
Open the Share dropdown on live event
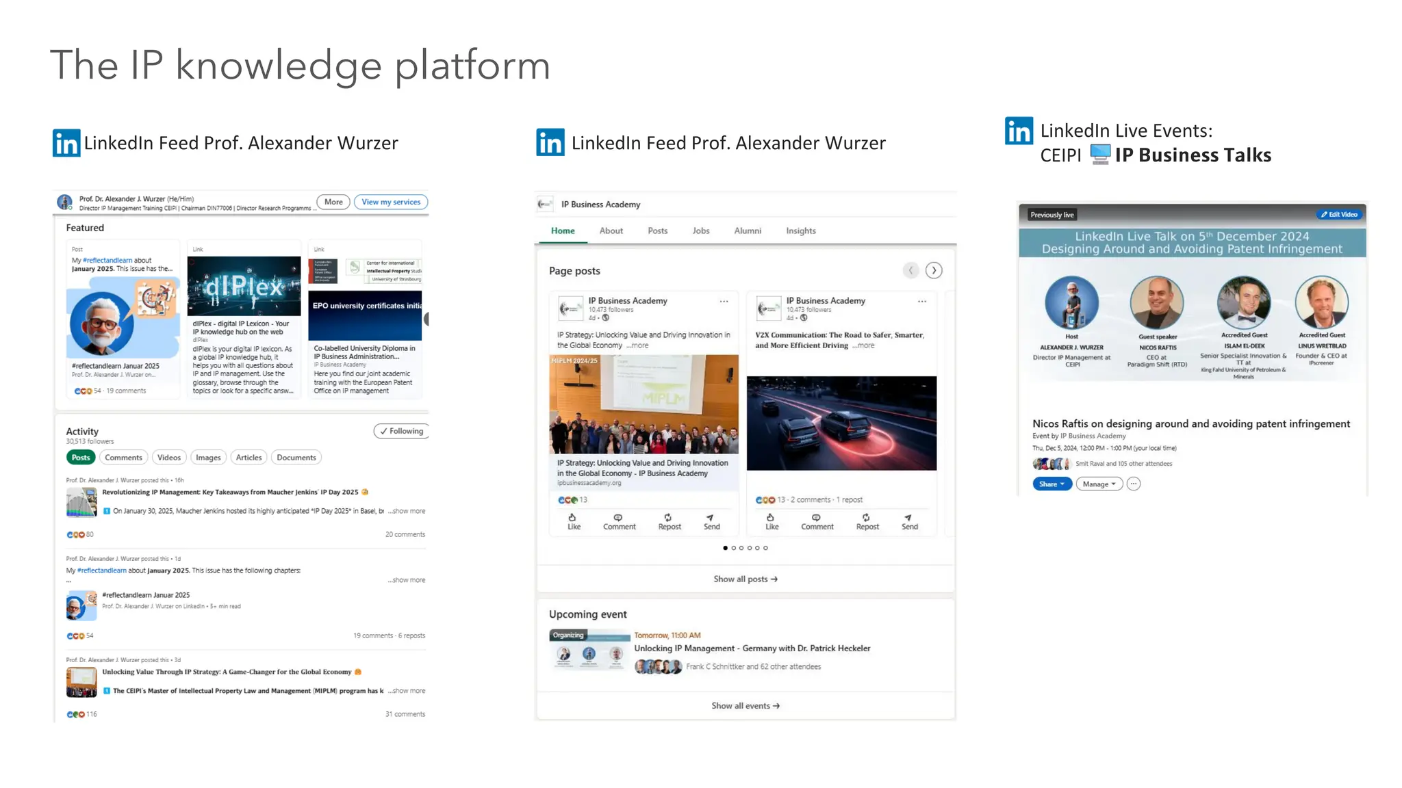pyautogui.click(x=1051, y=484)
